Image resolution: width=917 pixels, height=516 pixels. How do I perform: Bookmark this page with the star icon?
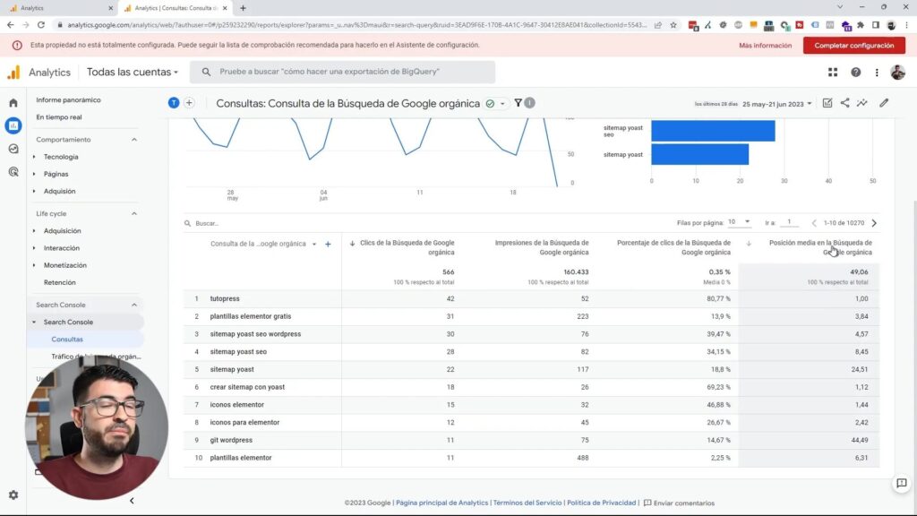click(x=673, y=24)
